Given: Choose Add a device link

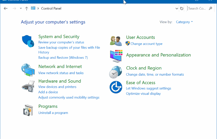Looking at the screenshot, I should tap(48, 92).
